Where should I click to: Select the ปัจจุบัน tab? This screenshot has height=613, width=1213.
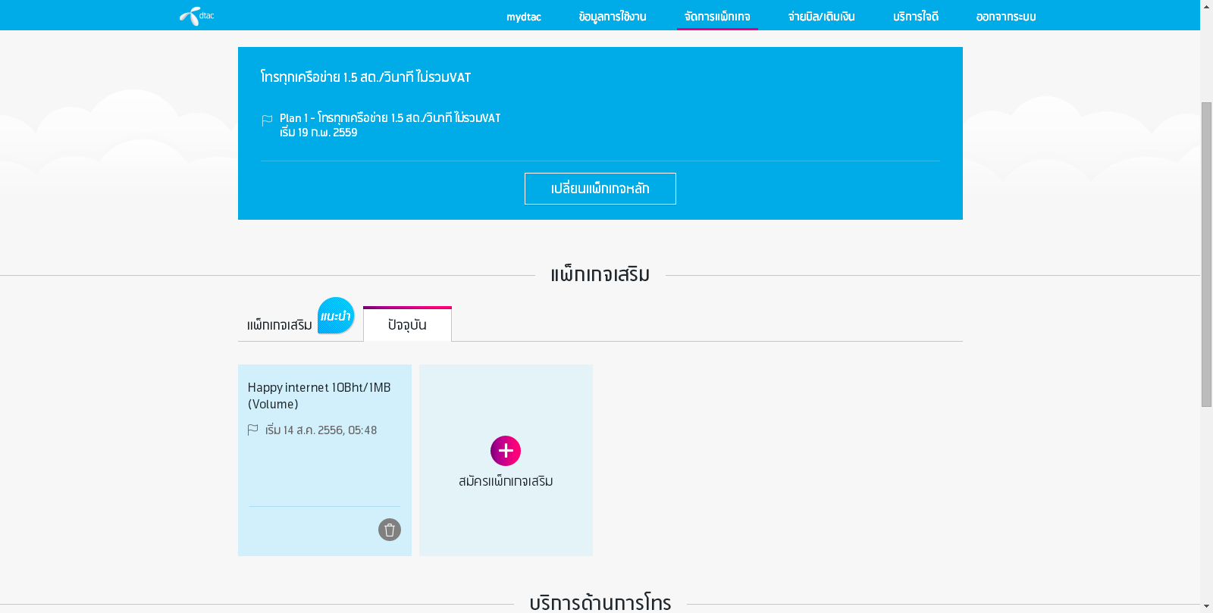tap(407, 324)
